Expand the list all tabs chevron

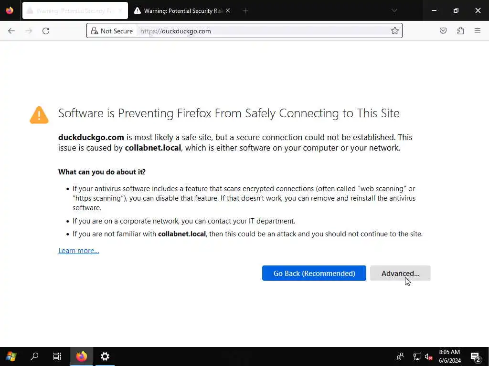tap(394, 10)
